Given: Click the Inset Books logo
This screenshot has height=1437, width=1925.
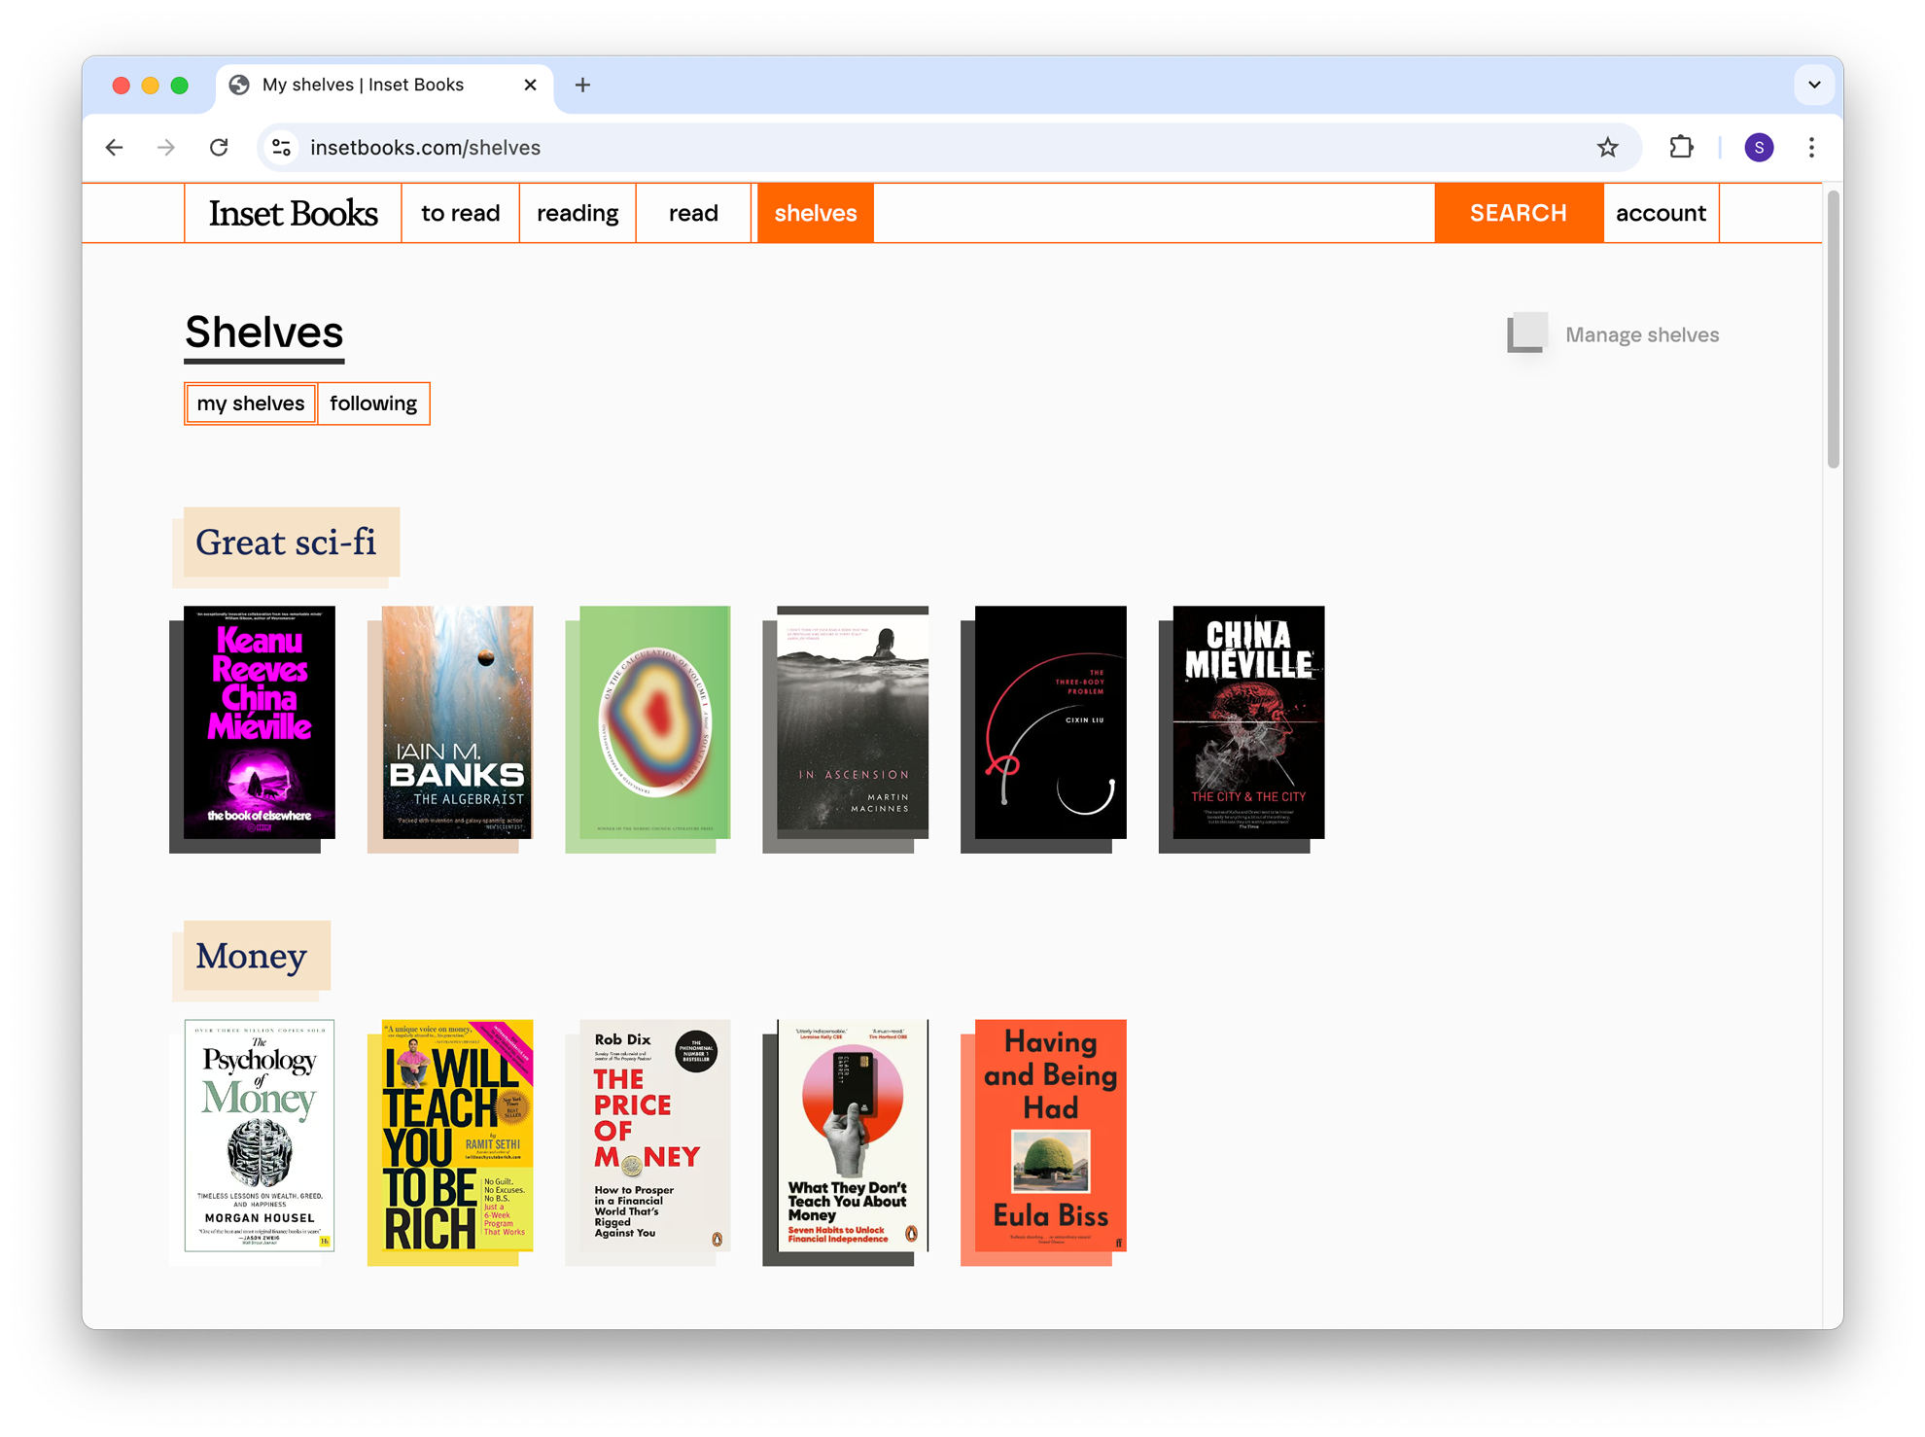Looking at the screenshot, I should 293,212.
